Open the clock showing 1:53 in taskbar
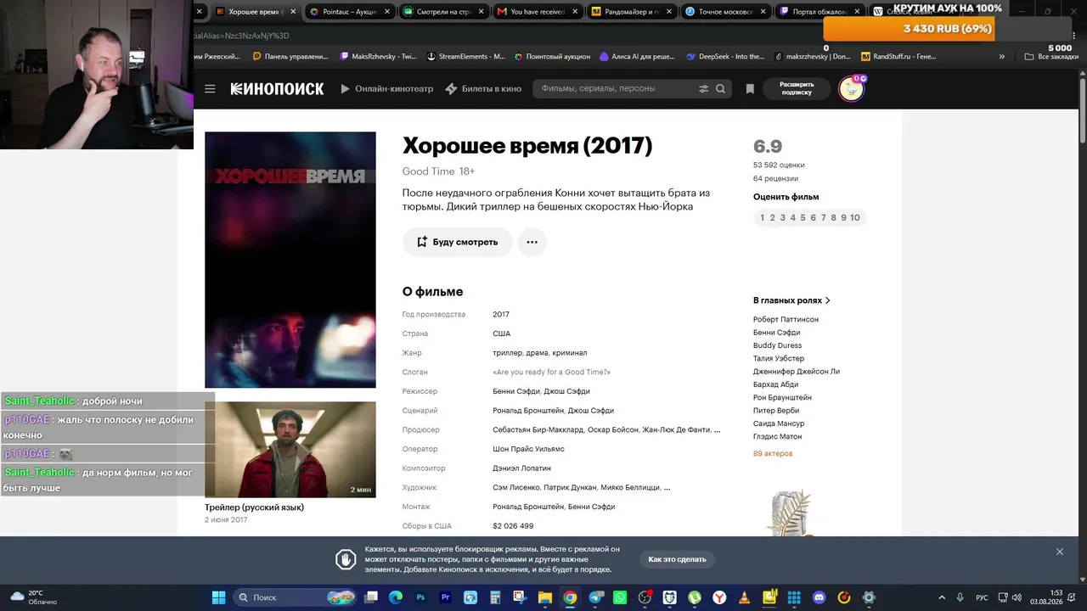The width and height of the screenshot is (1087, 611). (1045, 597)
